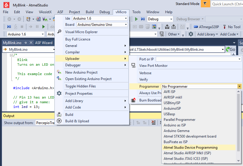Select AVRISP mkII programmer
The height and width of the screenshot is (166, 243).
tap(173, 97)
